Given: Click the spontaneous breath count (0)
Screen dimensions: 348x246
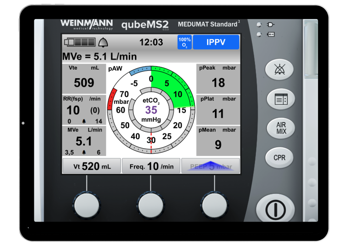Looking at the screenshot, I should click(95, 110).
